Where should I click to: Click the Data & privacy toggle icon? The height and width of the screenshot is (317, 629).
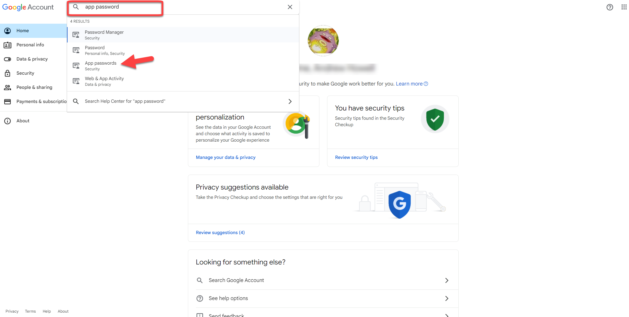click(x=7, y=59)
